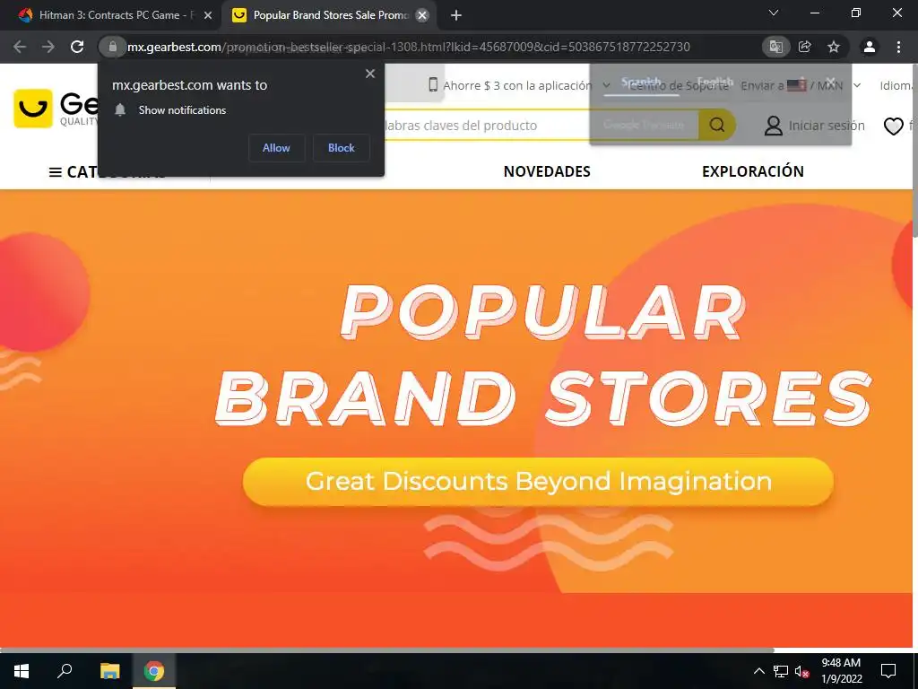Image resolution: width=918 pixels, height=689 pixels.
Task: Open a new browser tab
Action: click(456, 16)
